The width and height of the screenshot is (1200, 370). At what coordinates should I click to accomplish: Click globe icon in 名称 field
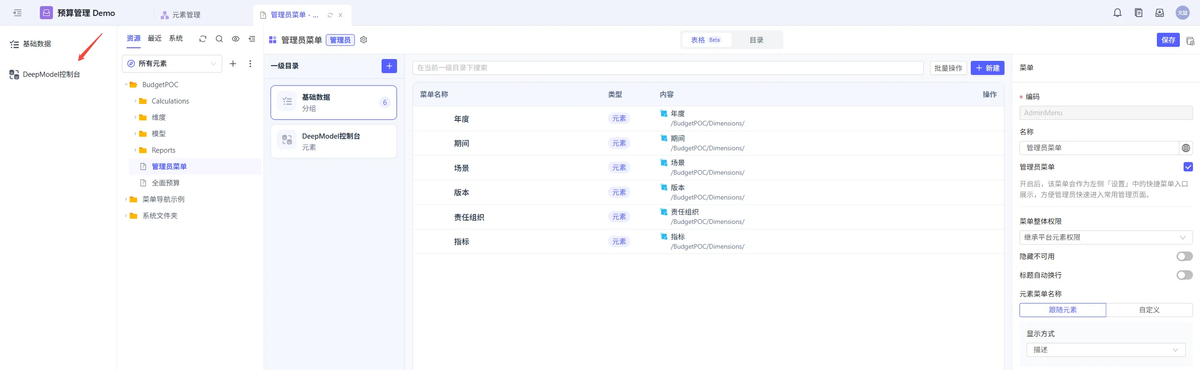coord(1186,148)
